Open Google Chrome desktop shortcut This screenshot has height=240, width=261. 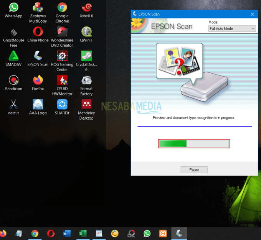click(62, 13)
